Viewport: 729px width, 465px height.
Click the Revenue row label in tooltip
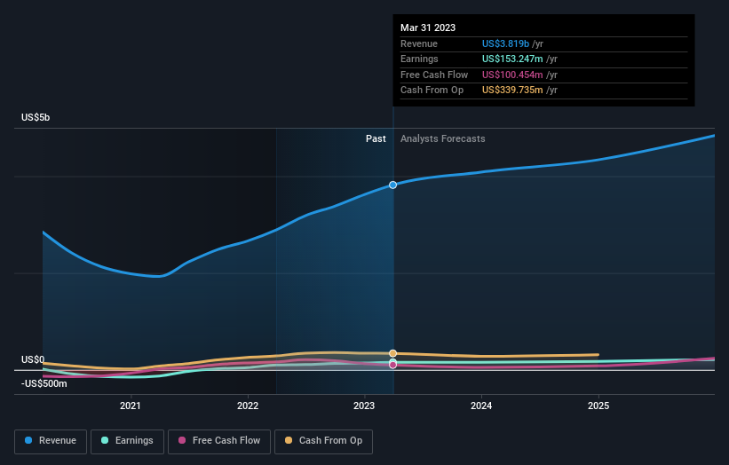point(419,43)
